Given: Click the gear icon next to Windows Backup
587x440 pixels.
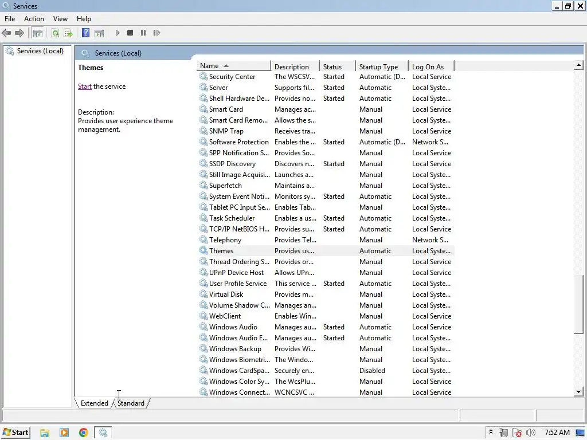Looking at the screenshot, I should coord(204,348).
